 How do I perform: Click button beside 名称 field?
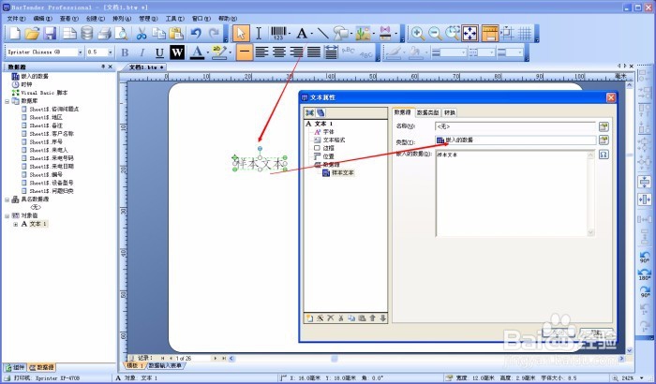click(x=604, y=126)
